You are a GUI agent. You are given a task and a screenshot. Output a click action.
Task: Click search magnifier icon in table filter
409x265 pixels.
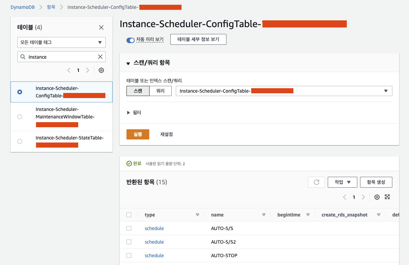pos(23,57)
